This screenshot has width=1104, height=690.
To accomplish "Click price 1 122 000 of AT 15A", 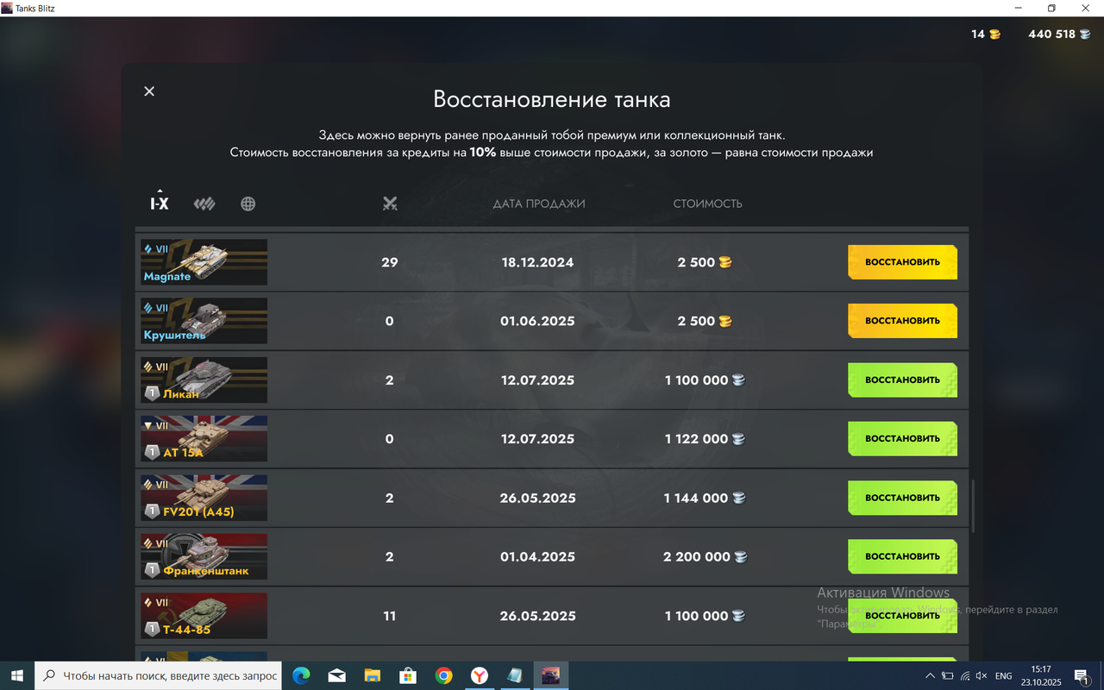I will (x=696, y=439).
